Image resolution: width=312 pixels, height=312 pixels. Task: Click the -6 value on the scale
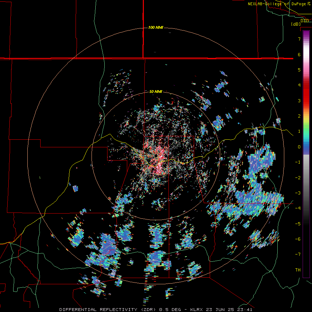pos(298,239)
